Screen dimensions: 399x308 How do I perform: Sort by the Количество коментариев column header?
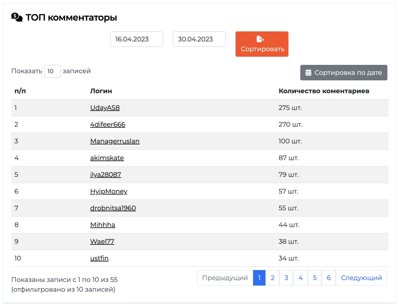click(x=324, y=91)
